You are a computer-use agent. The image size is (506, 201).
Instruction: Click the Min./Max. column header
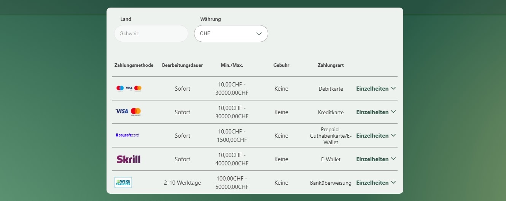point(232,65)
